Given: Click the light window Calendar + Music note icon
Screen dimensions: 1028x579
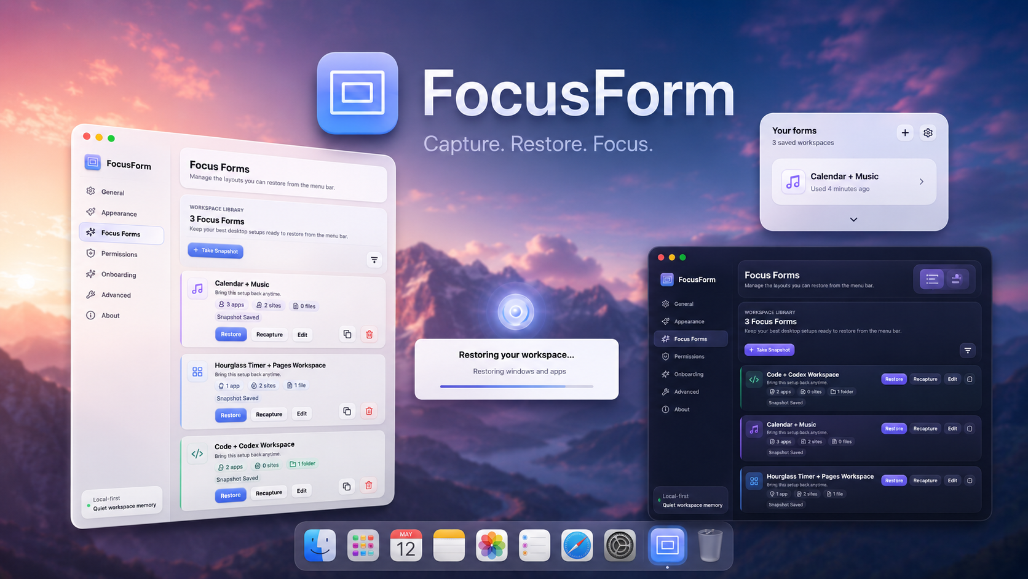Looking at the screenshot, I should click(197, 289).
